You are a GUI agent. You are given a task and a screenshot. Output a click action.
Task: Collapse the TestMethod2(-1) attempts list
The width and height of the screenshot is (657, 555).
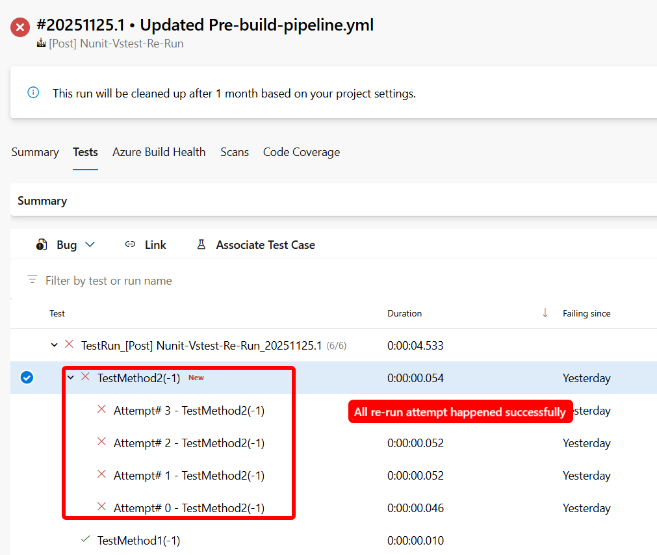[x=71, y=378]
